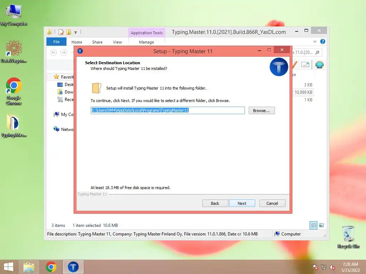Cancel the Typing Master setup
Screen dimensions: 366x274
click(x=272, y=203)
